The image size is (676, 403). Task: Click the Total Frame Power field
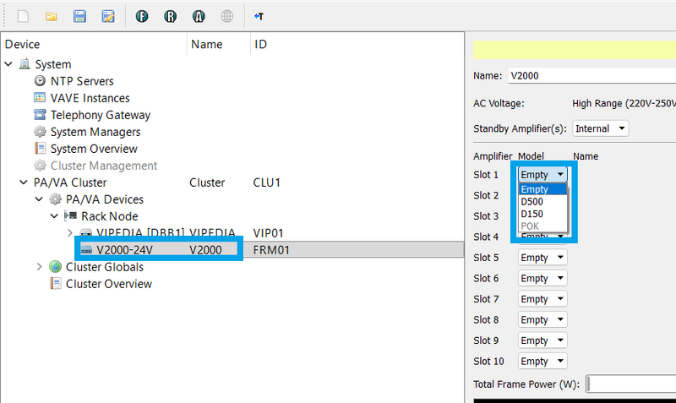point(631,384)
